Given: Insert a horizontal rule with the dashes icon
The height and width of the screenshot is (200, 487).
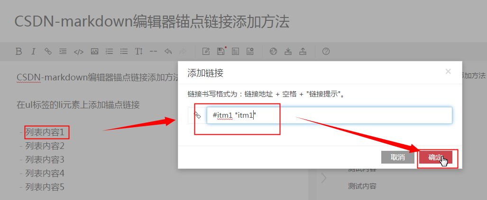Looking at the screenshot, I should pyautogui.click(x=154, y=52).
